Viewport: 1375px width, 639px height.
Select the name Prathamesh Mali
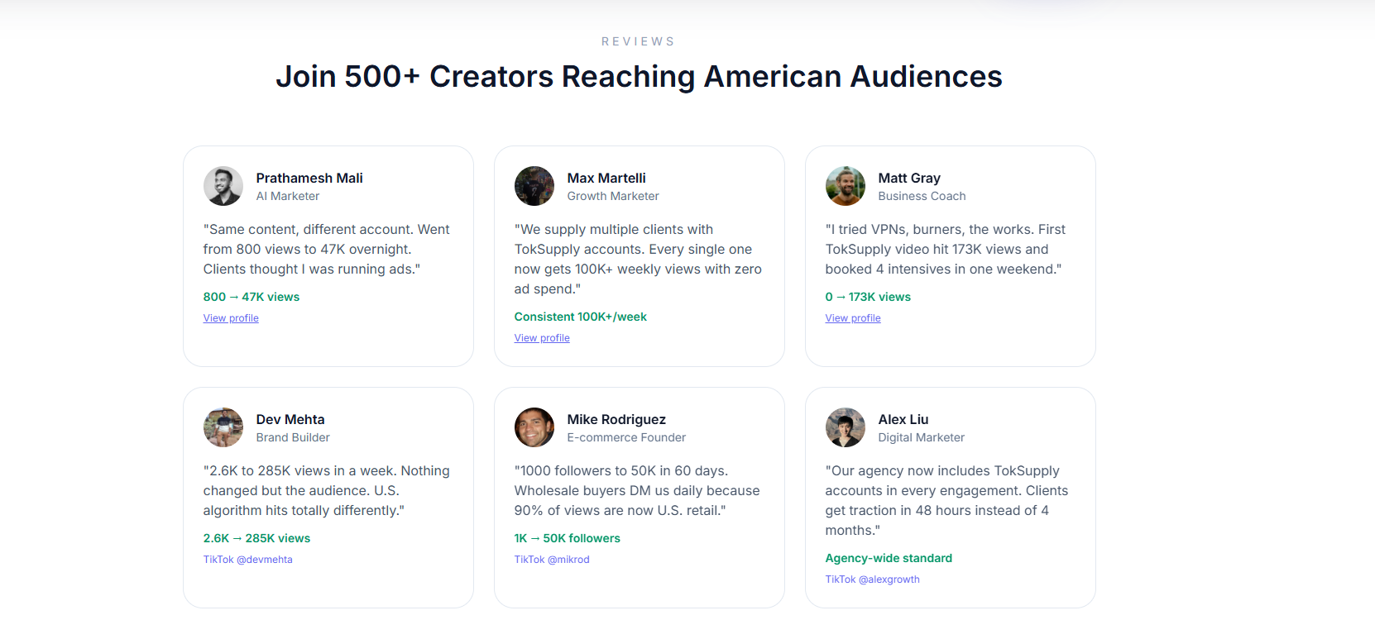[x=309, y=178]
